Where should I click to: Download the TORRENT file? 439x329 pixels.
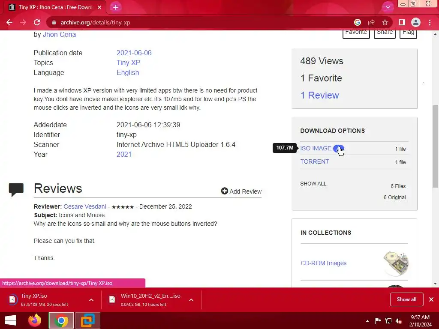tap(314, 162)
